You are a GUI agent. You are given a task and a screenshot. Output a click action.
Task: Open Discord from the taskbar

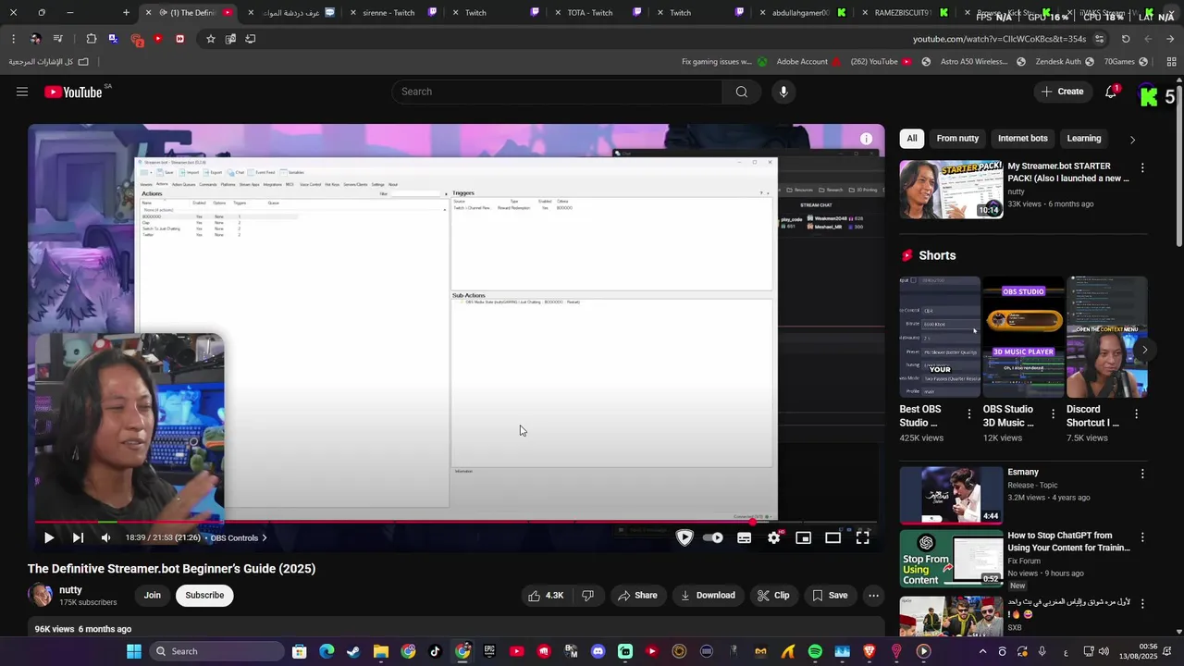(598, 651)
